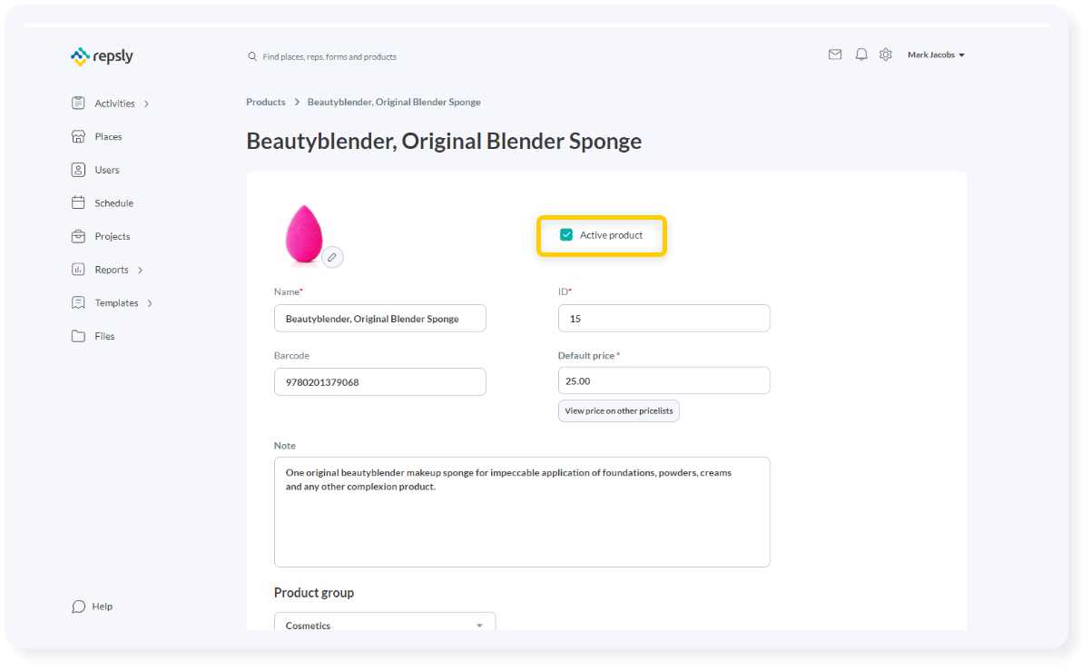Click the Schedule calendar icon
Screen dimensions: 1091x671
point(78,203)
